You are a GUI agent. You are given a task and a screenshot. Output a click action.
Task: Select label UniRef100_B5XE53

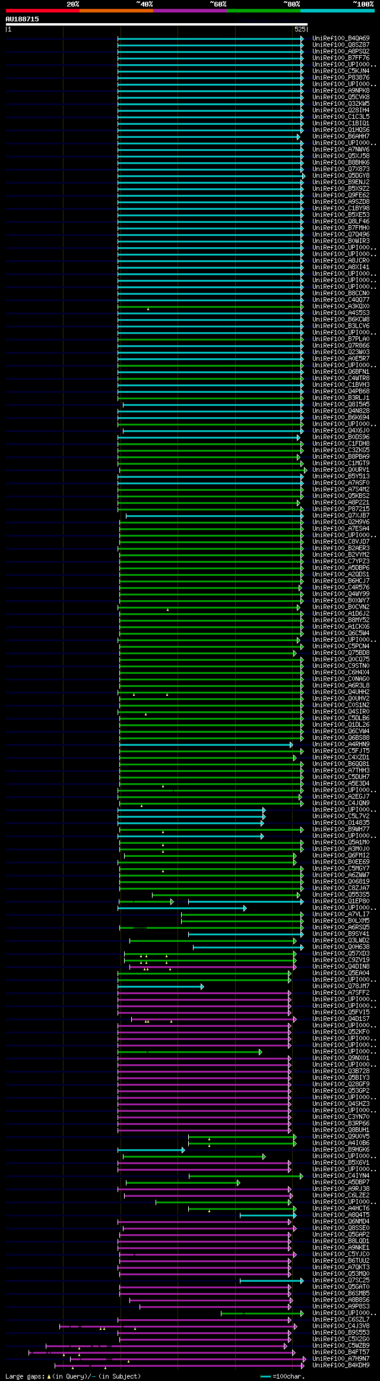(x=341, y=215)
